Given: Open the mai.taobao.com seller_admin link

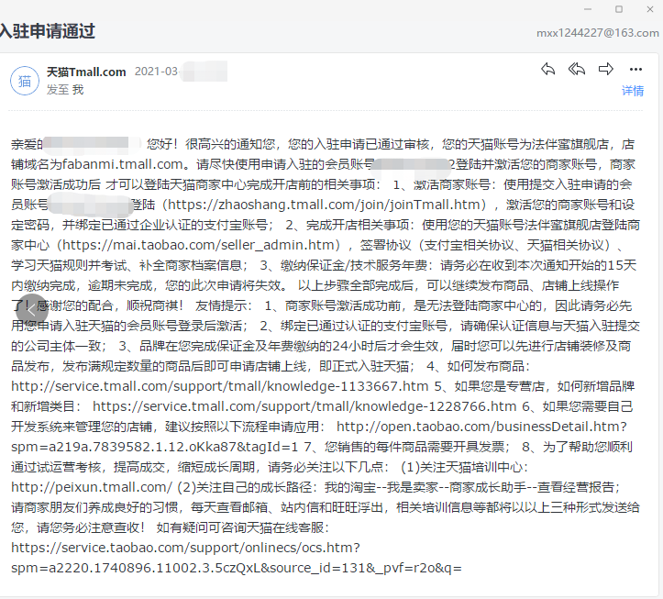Looking at the screenshot, I should coord(199,245).
